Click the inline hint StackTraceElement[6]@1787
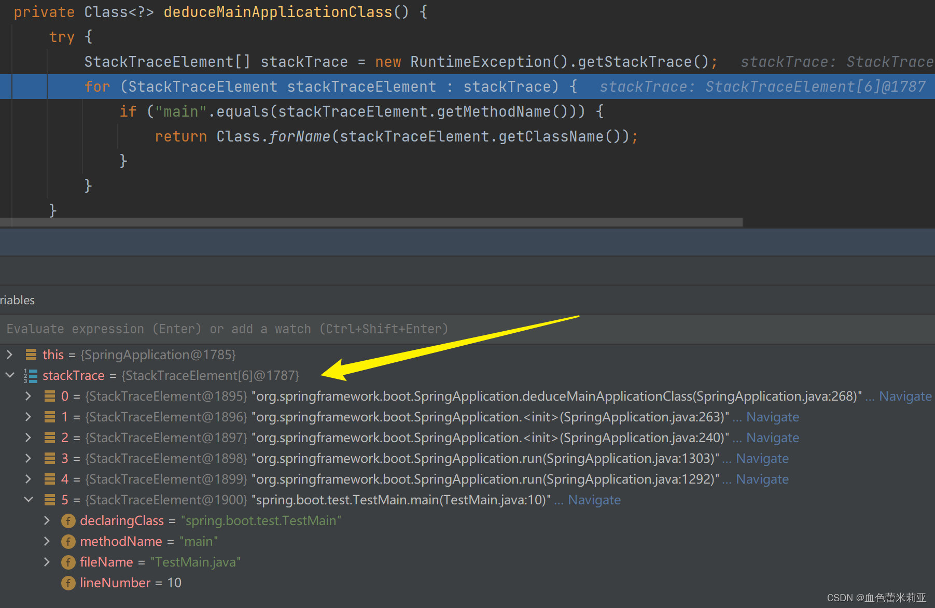The image size is (935, 608). tap(815, 87)
